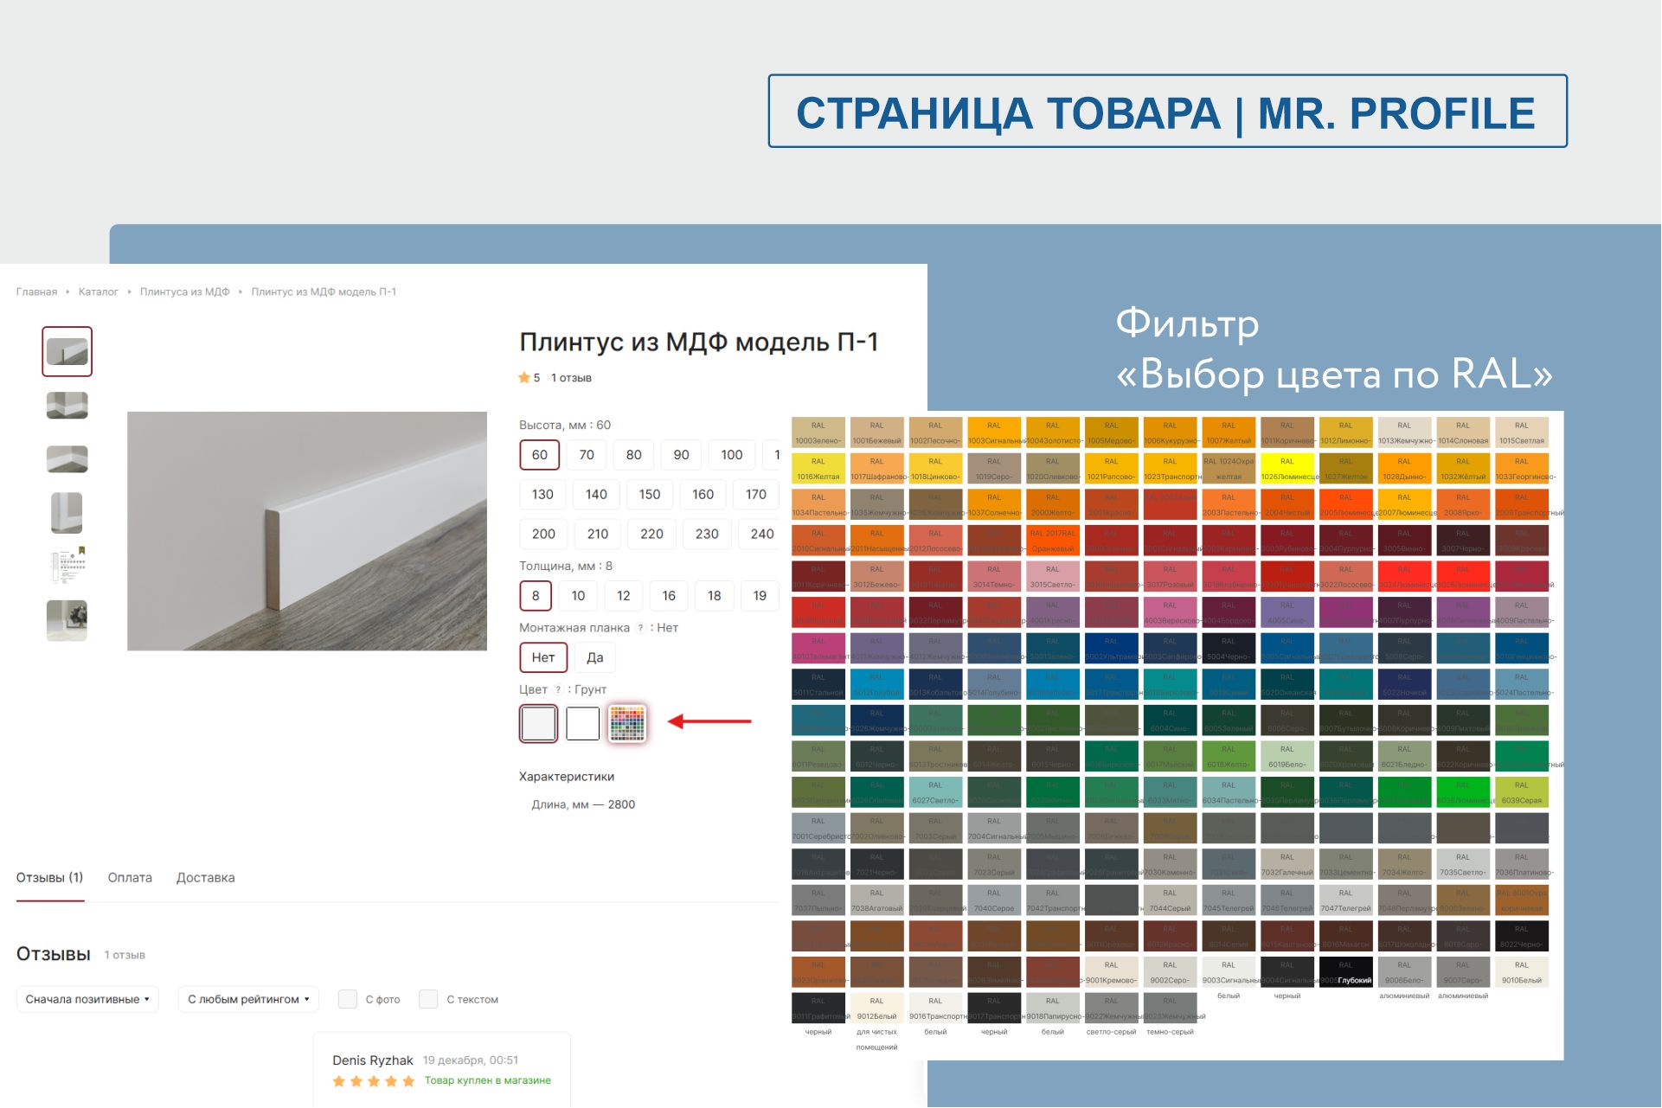
Task: Select height option 90
Action: [x=682, y=455]
